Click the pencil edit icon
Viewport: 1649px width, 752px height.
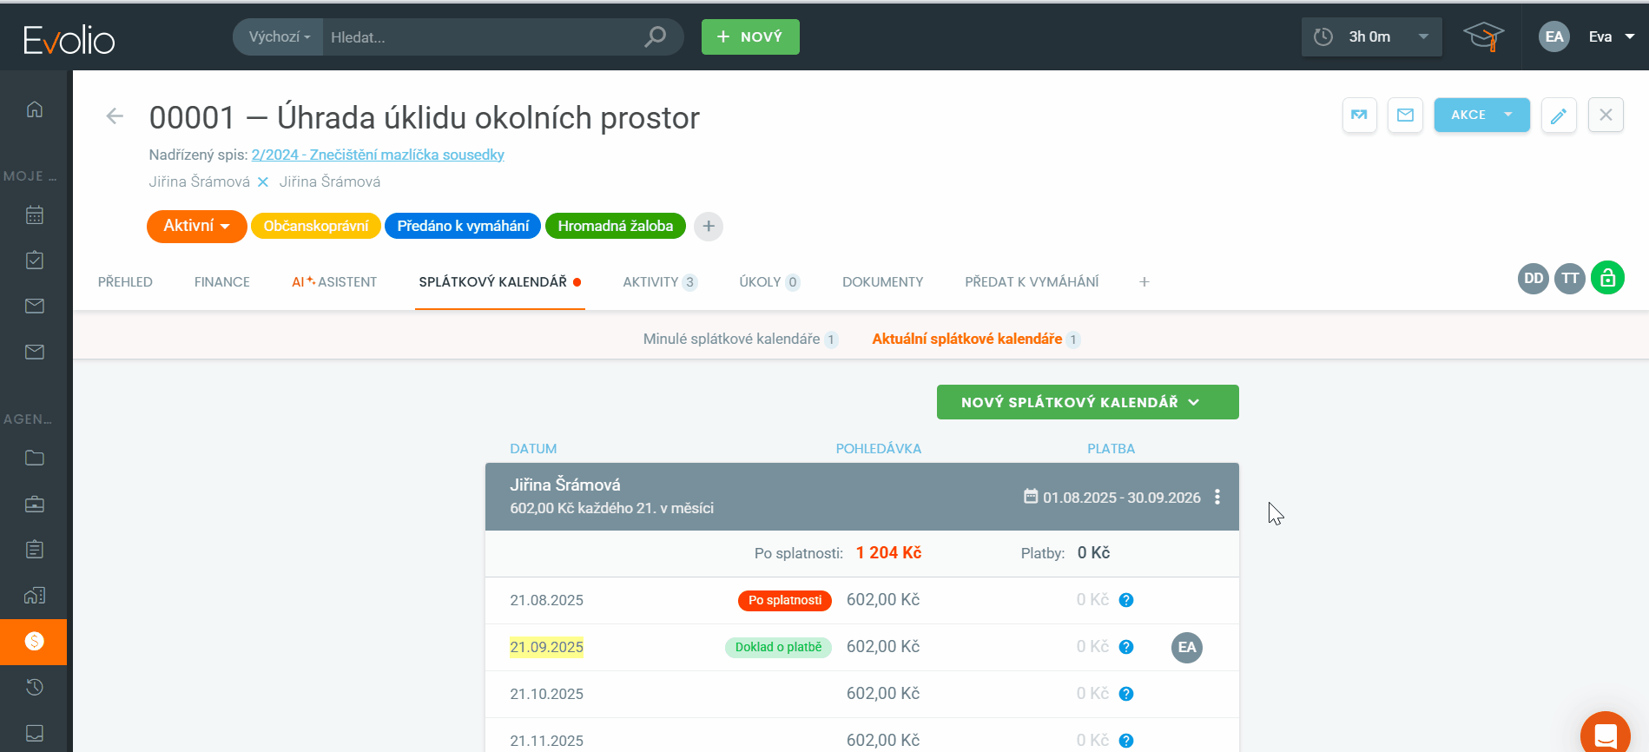tap(1559, 115)
